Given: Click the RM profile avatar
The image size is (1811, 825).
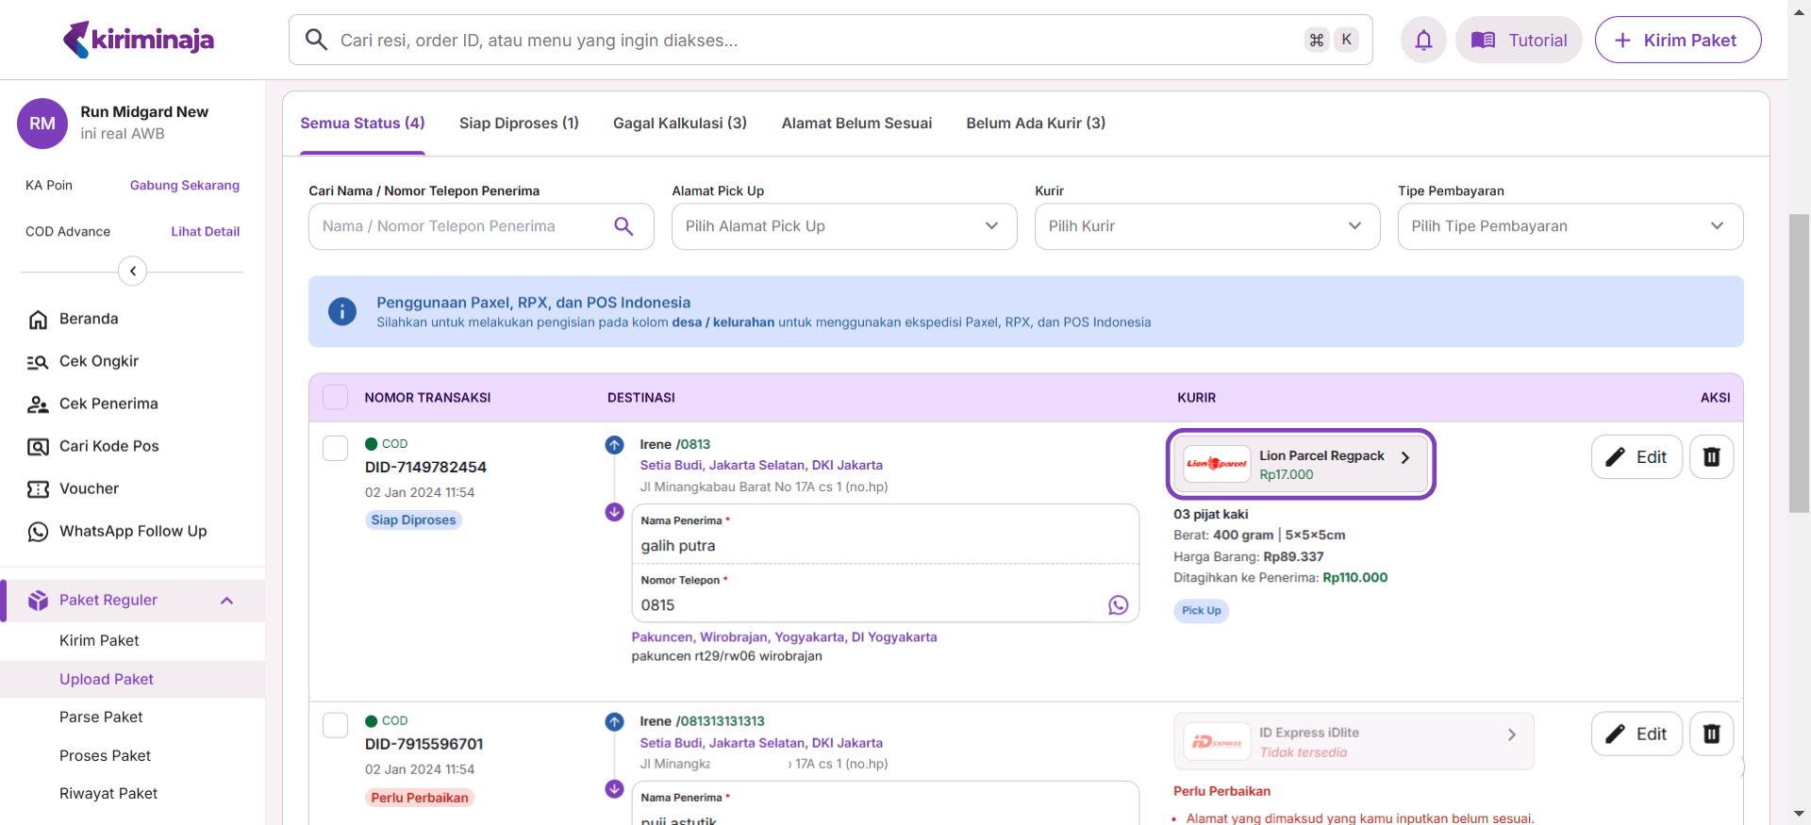Looking at the screenshot, I should [x=42, y=124].
